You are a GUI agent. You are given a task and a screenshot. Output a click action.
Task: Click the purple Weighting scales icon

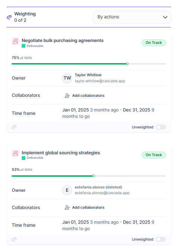[9, 17]
